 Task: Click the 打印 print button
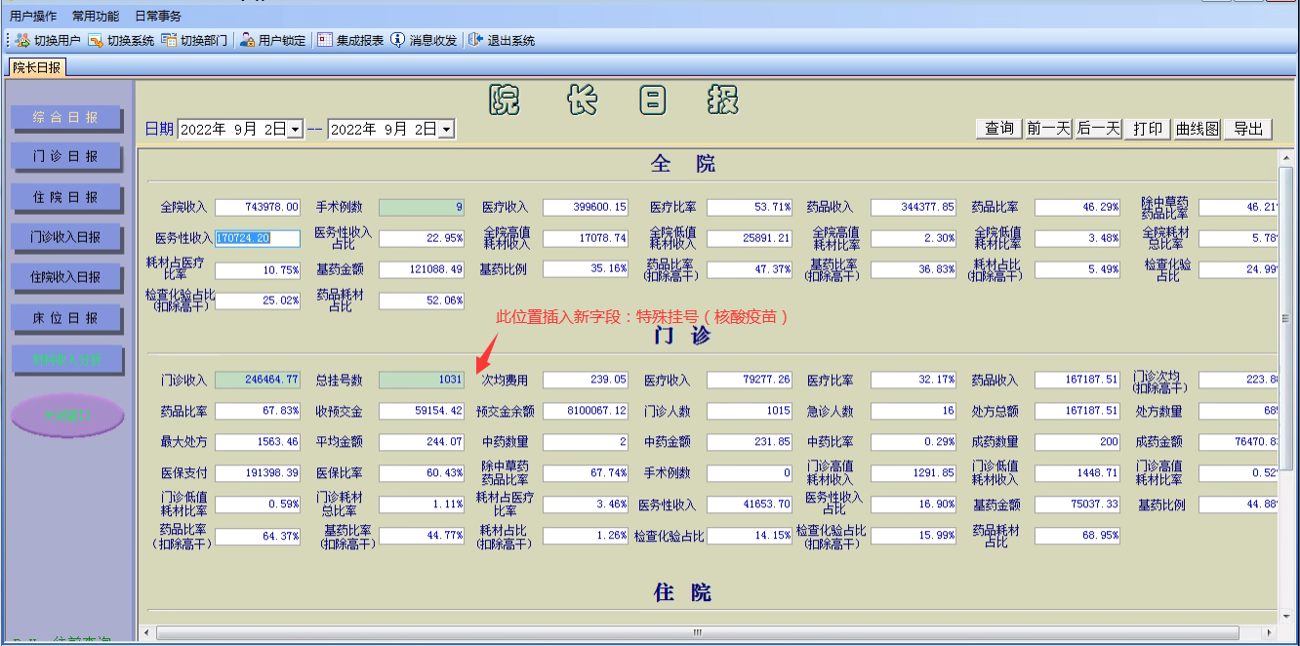click(1148, 129)
